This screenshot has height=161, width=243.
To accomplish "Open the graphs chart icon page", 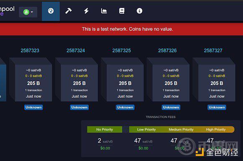I will tap(104, 11).
